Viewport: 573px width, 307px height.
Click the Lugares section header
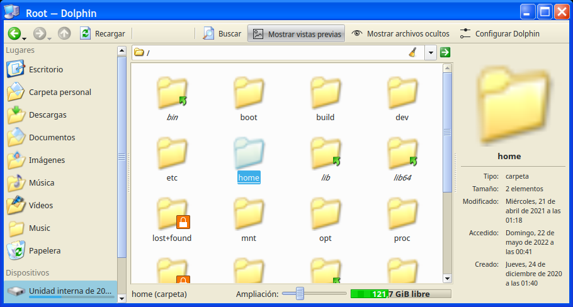pyautogui.click(x=20, y=50)
